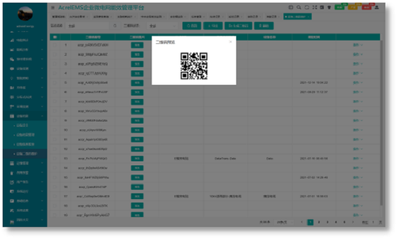Open the red alarm badge in header
Screen dimensions: 398x239
tap(367, 7)
